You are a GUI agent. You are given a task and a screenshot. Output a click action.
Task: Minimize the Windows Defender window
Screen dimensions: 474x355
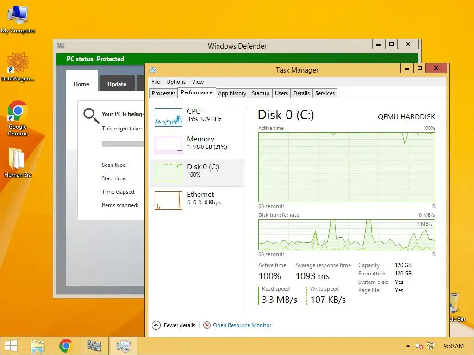tap(379, 44)
